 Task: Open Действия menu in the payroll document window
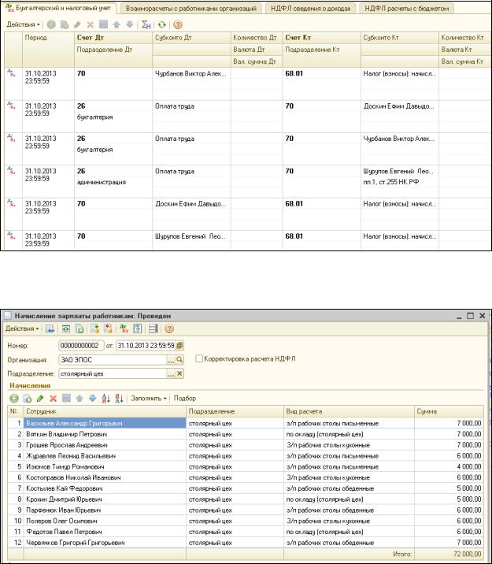coord(22,328)
